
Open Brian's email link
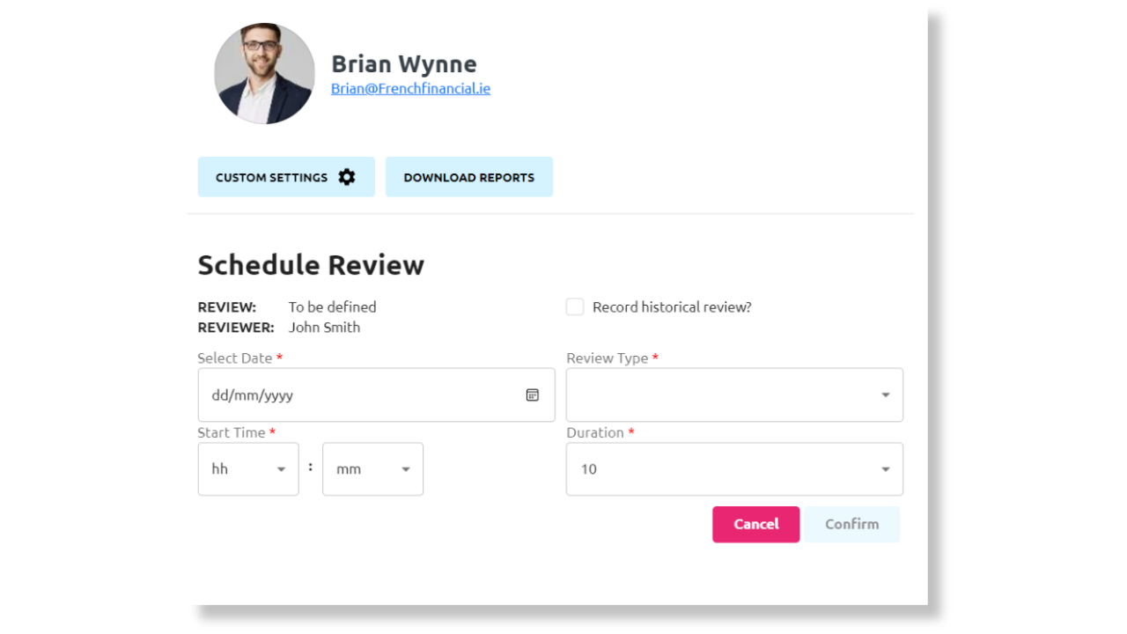click(410, 88)
